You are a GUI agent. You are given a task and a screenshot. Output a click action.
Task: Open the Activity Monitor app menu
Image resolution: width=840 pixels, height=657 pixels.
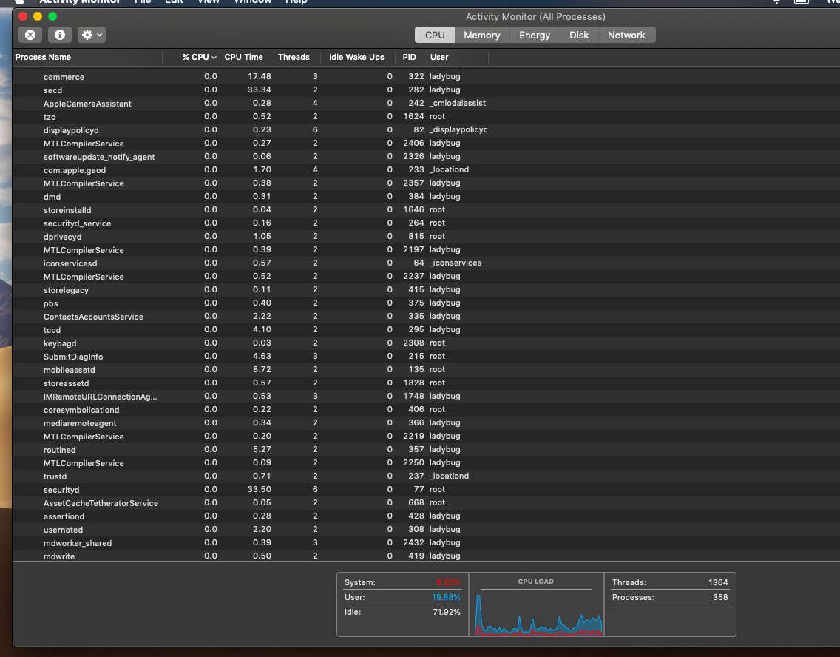click(x=79, y=1)
